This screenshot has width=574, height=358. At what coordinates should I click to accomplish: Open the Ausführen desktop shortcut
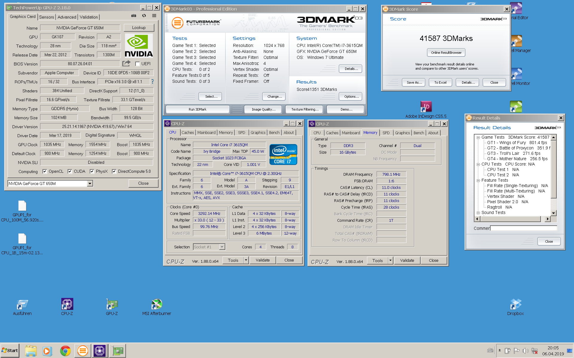(22, 307)
